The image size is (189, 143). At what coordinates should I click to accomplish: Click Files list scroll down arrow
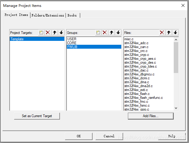(176, 108)
